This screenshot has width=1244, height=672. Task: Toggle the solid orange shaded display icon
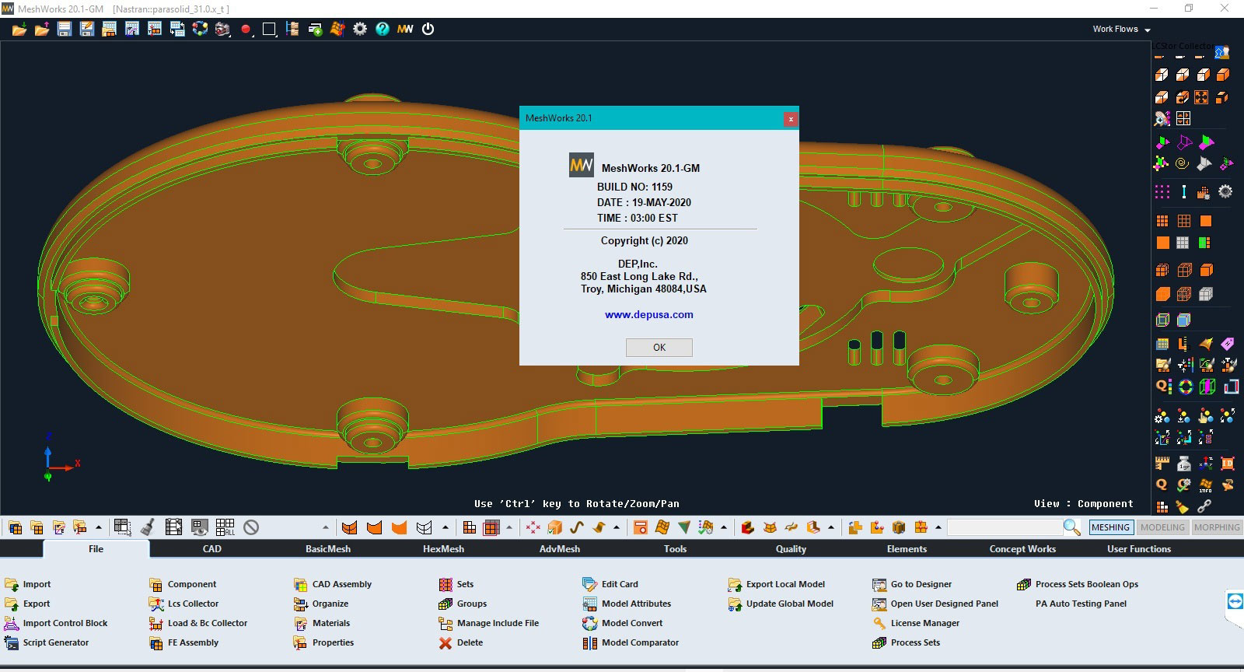click(399, 527)
